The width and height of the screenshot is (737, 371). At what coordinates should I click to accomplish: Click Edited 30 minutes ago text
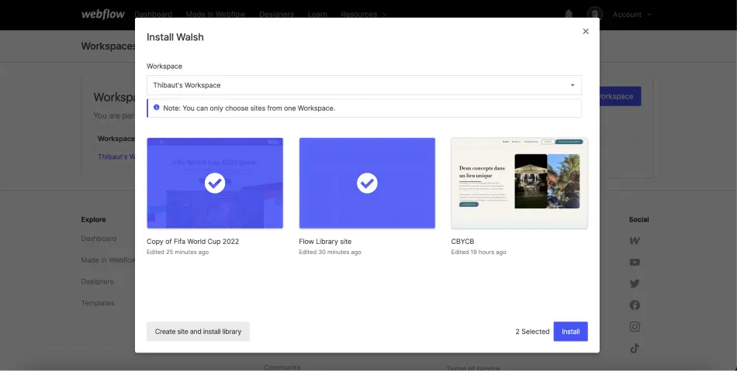(330, 252)
